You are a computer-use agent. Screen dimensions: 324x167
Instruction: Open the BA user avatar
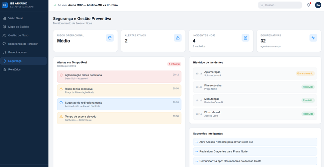[318, 5]
